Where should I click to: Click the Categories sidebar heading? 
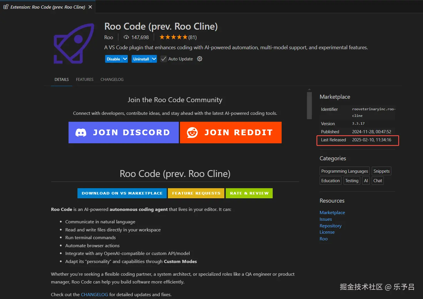pos(333,158)
